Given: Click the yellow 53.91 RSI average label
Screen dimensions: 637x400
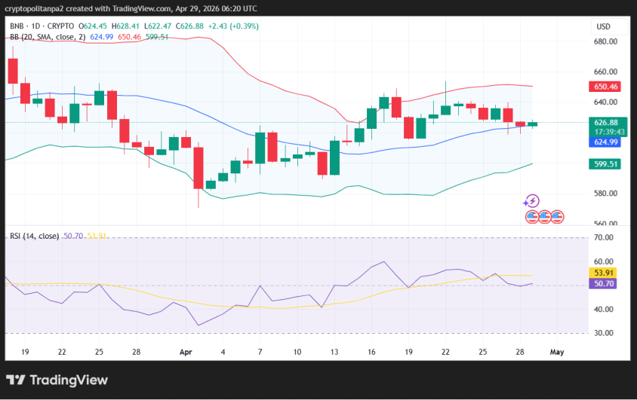Looking at the screenshot, I should [604, 273].
